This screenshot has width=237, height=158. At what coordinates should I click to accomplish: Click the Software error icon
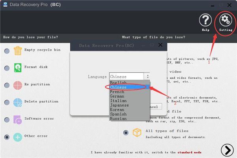click(18, 119)
